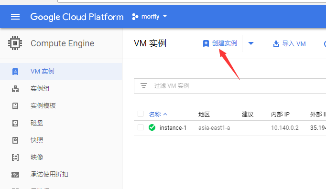Click the 10.140.0.2 internal IP cell

coord(284,128)
